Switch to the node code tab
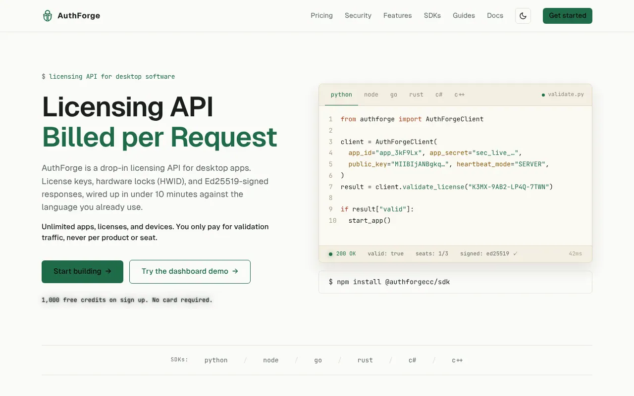The height and width of the screenshot is (396, 634). coord(371,95)
